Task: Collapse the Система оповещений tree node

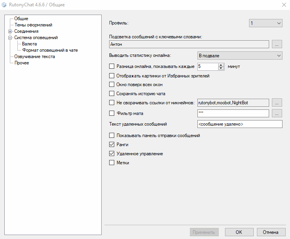Action: tap(10, 38)
